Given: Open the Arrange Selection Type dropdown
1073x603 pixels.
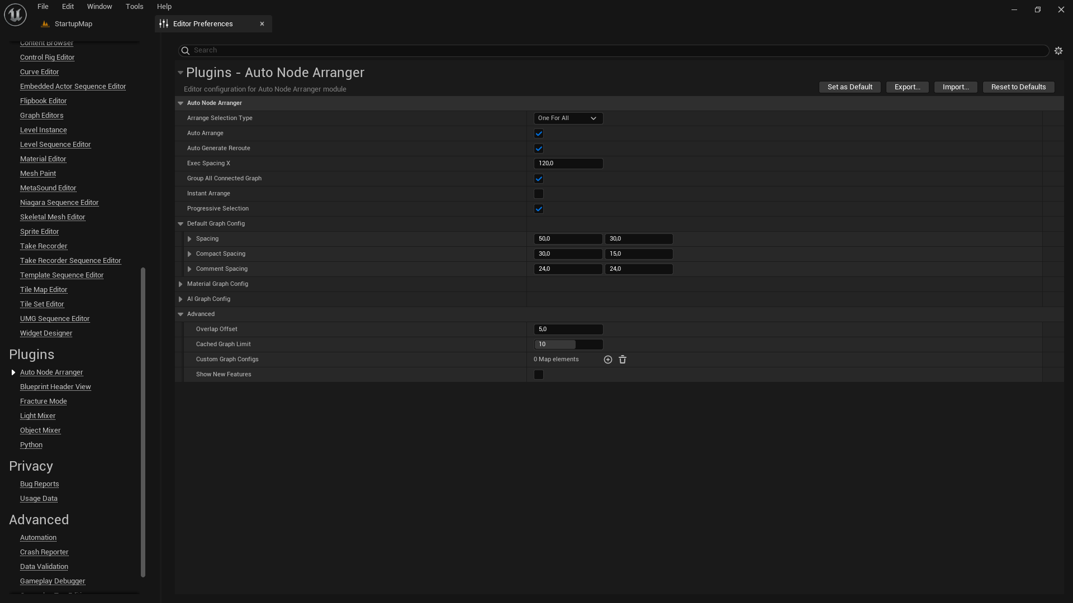Looking at the screenshot, I should coord(568,118).
